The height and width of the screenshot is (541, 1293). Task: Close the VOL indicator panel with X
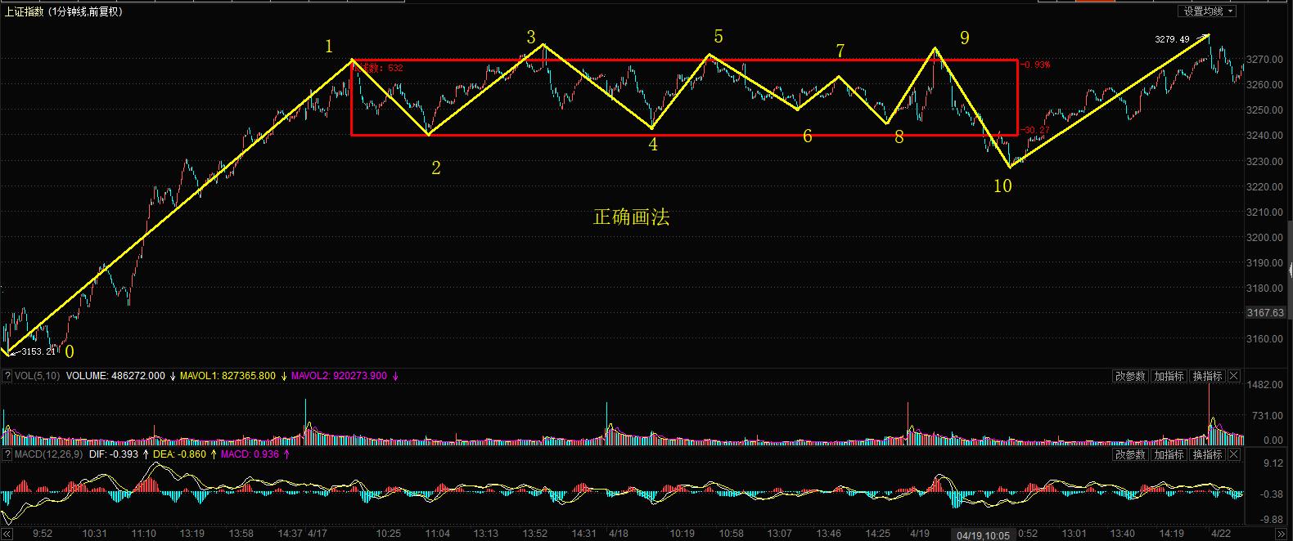[x=1234, y=376]
